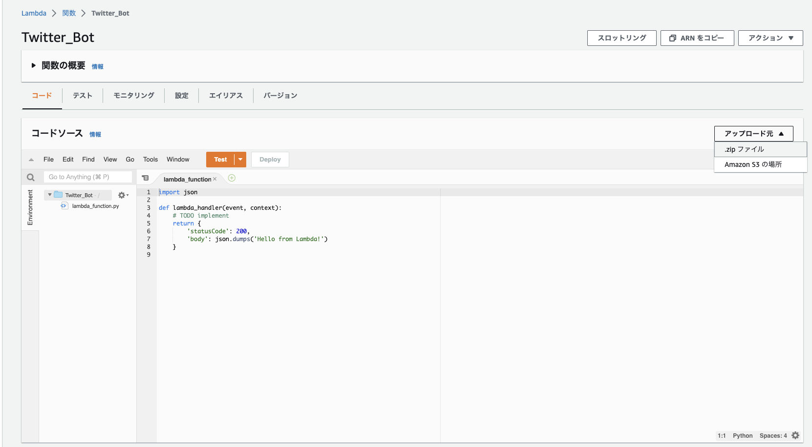Click the Python language selector in status bar

[743, 436]
